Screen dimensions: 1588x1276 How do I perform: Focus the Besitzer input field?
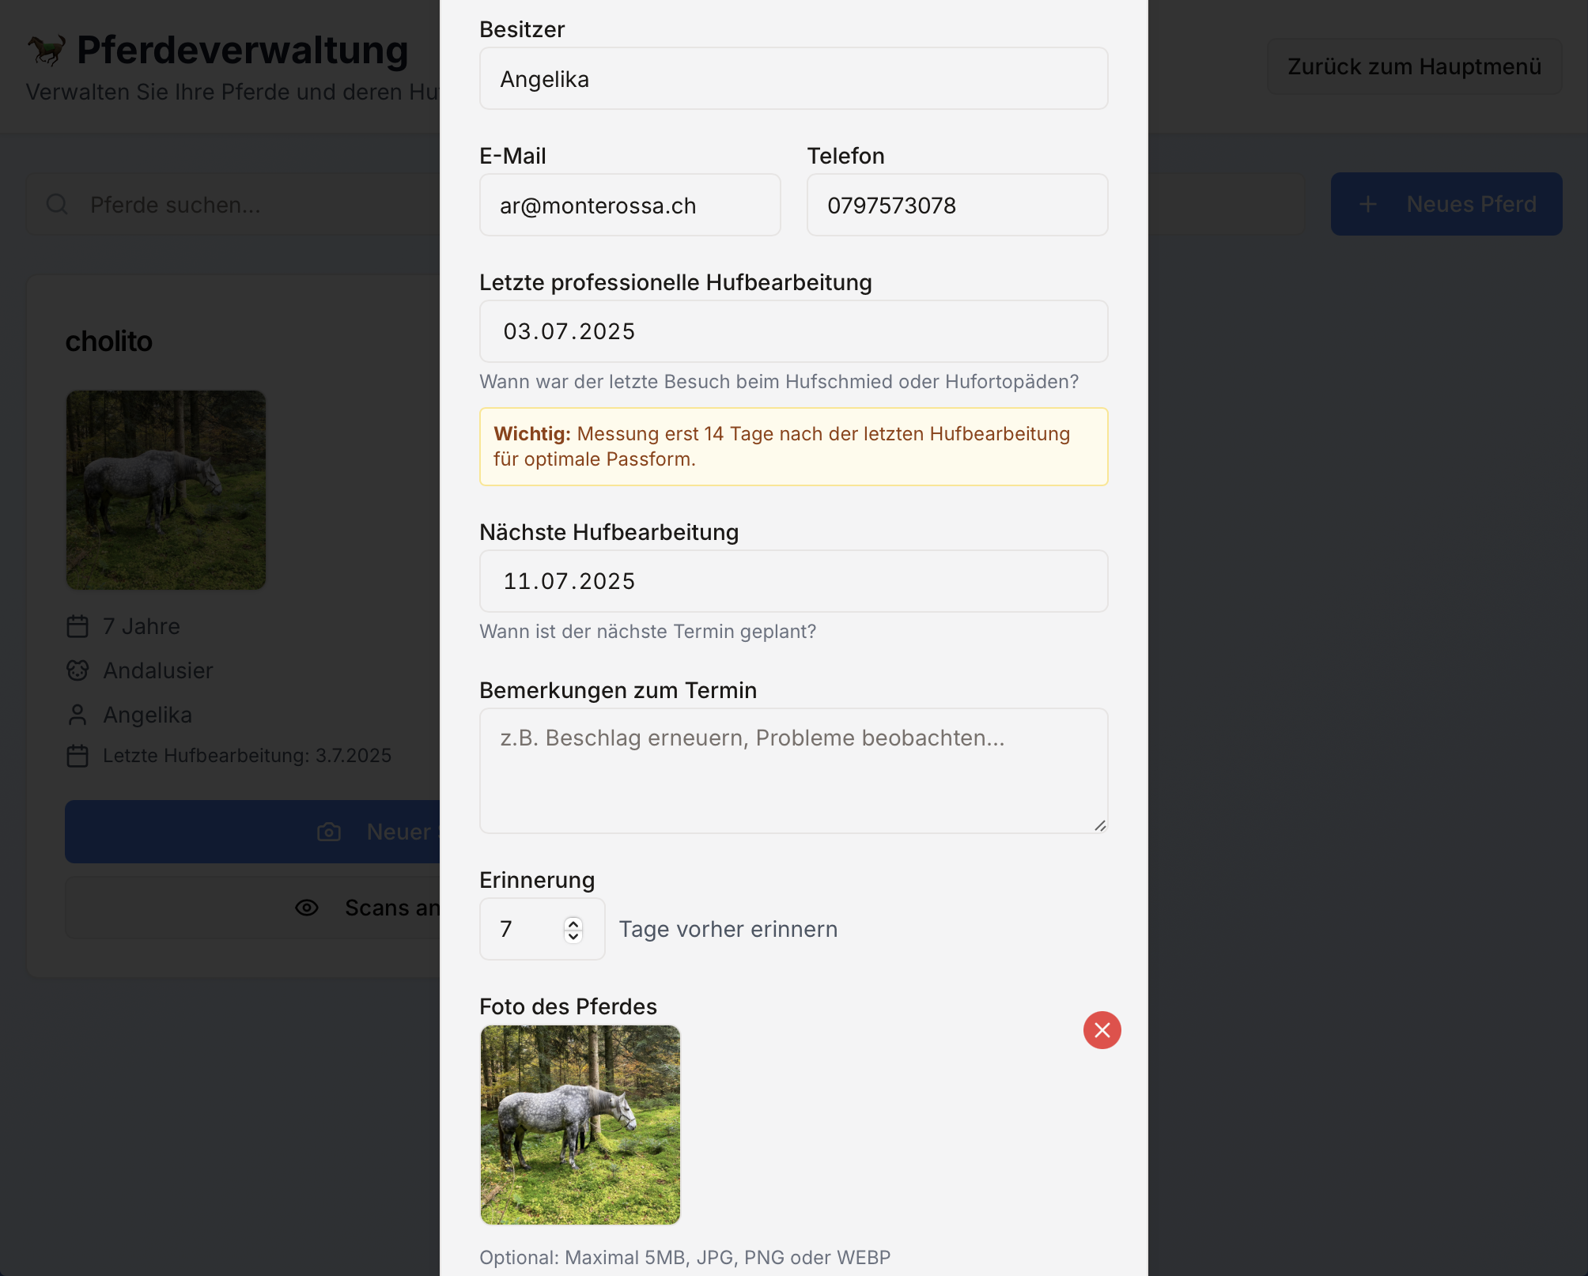(793, 79)
